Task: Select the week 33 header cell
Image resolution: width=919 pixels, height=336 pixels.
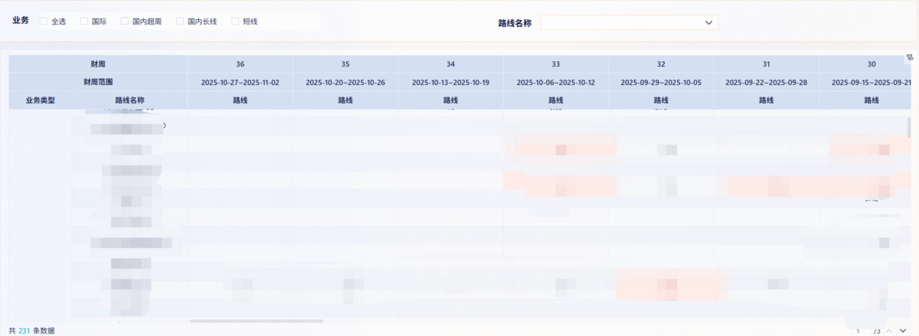Action: (556, 64)
